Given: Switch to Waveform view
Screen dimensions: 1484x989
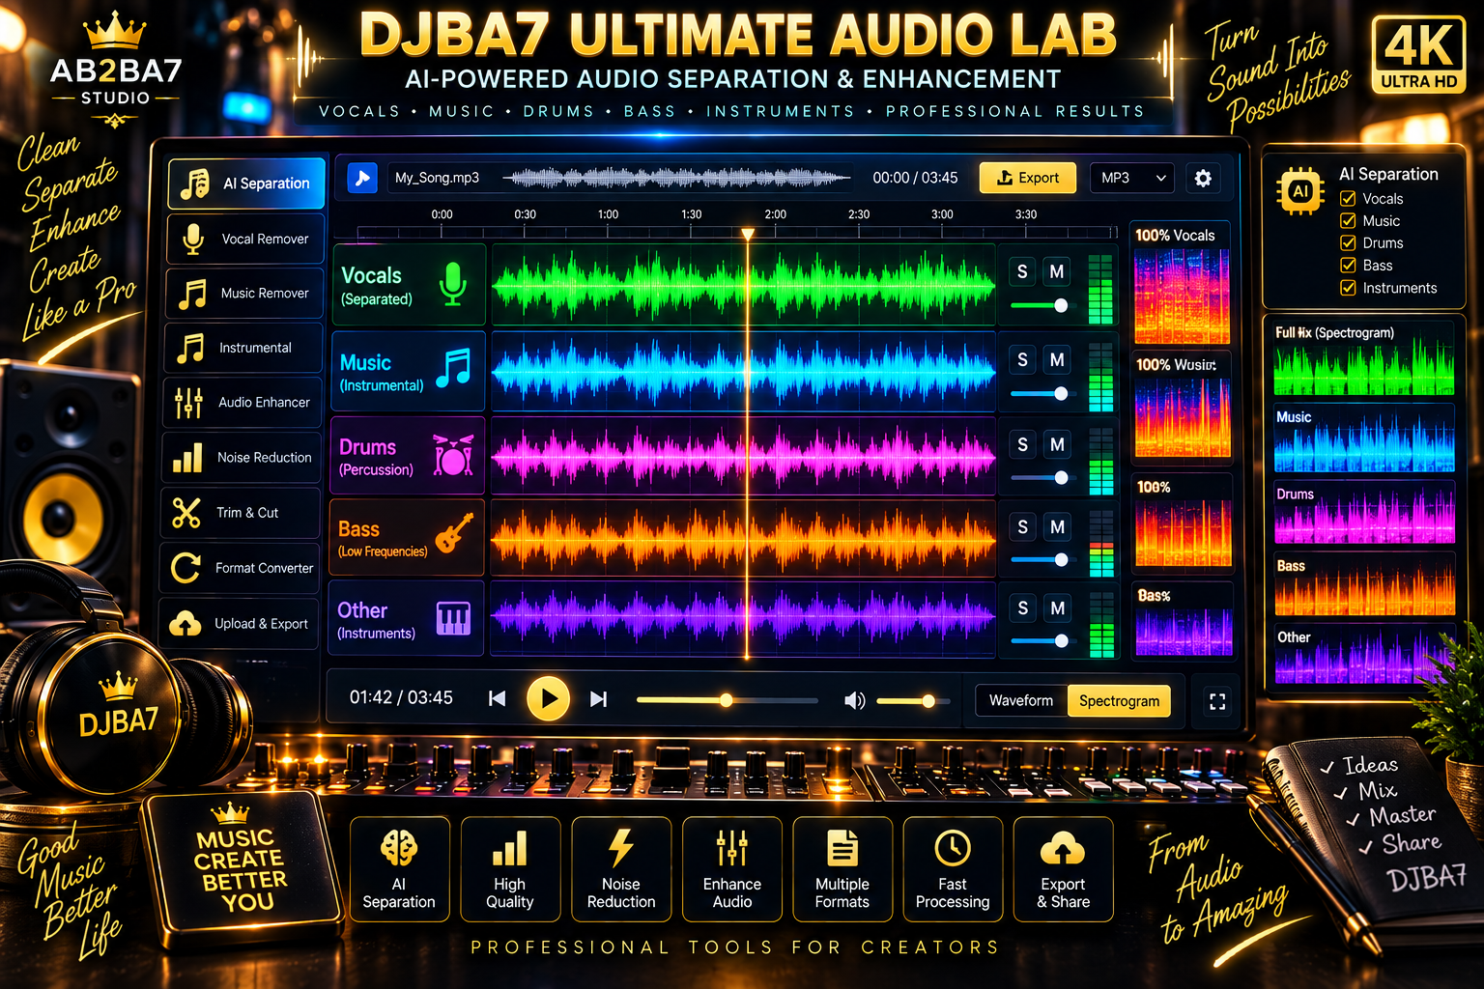Looking at the screenshot, I should [1021, 701].
